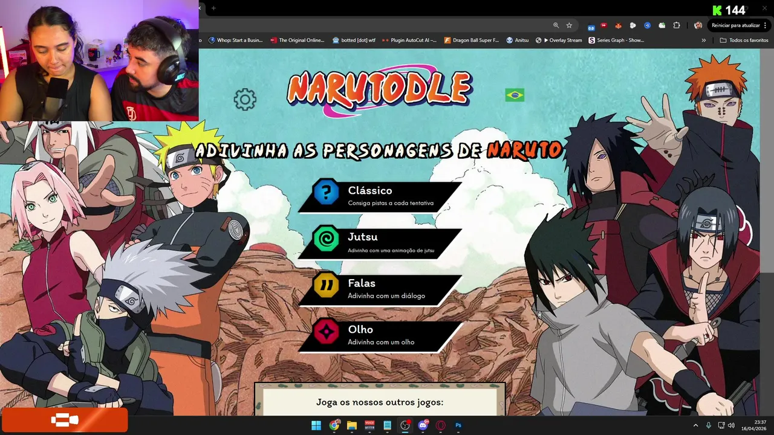
Task: Click the red Olho mode icon
Action: click(326, 332)
